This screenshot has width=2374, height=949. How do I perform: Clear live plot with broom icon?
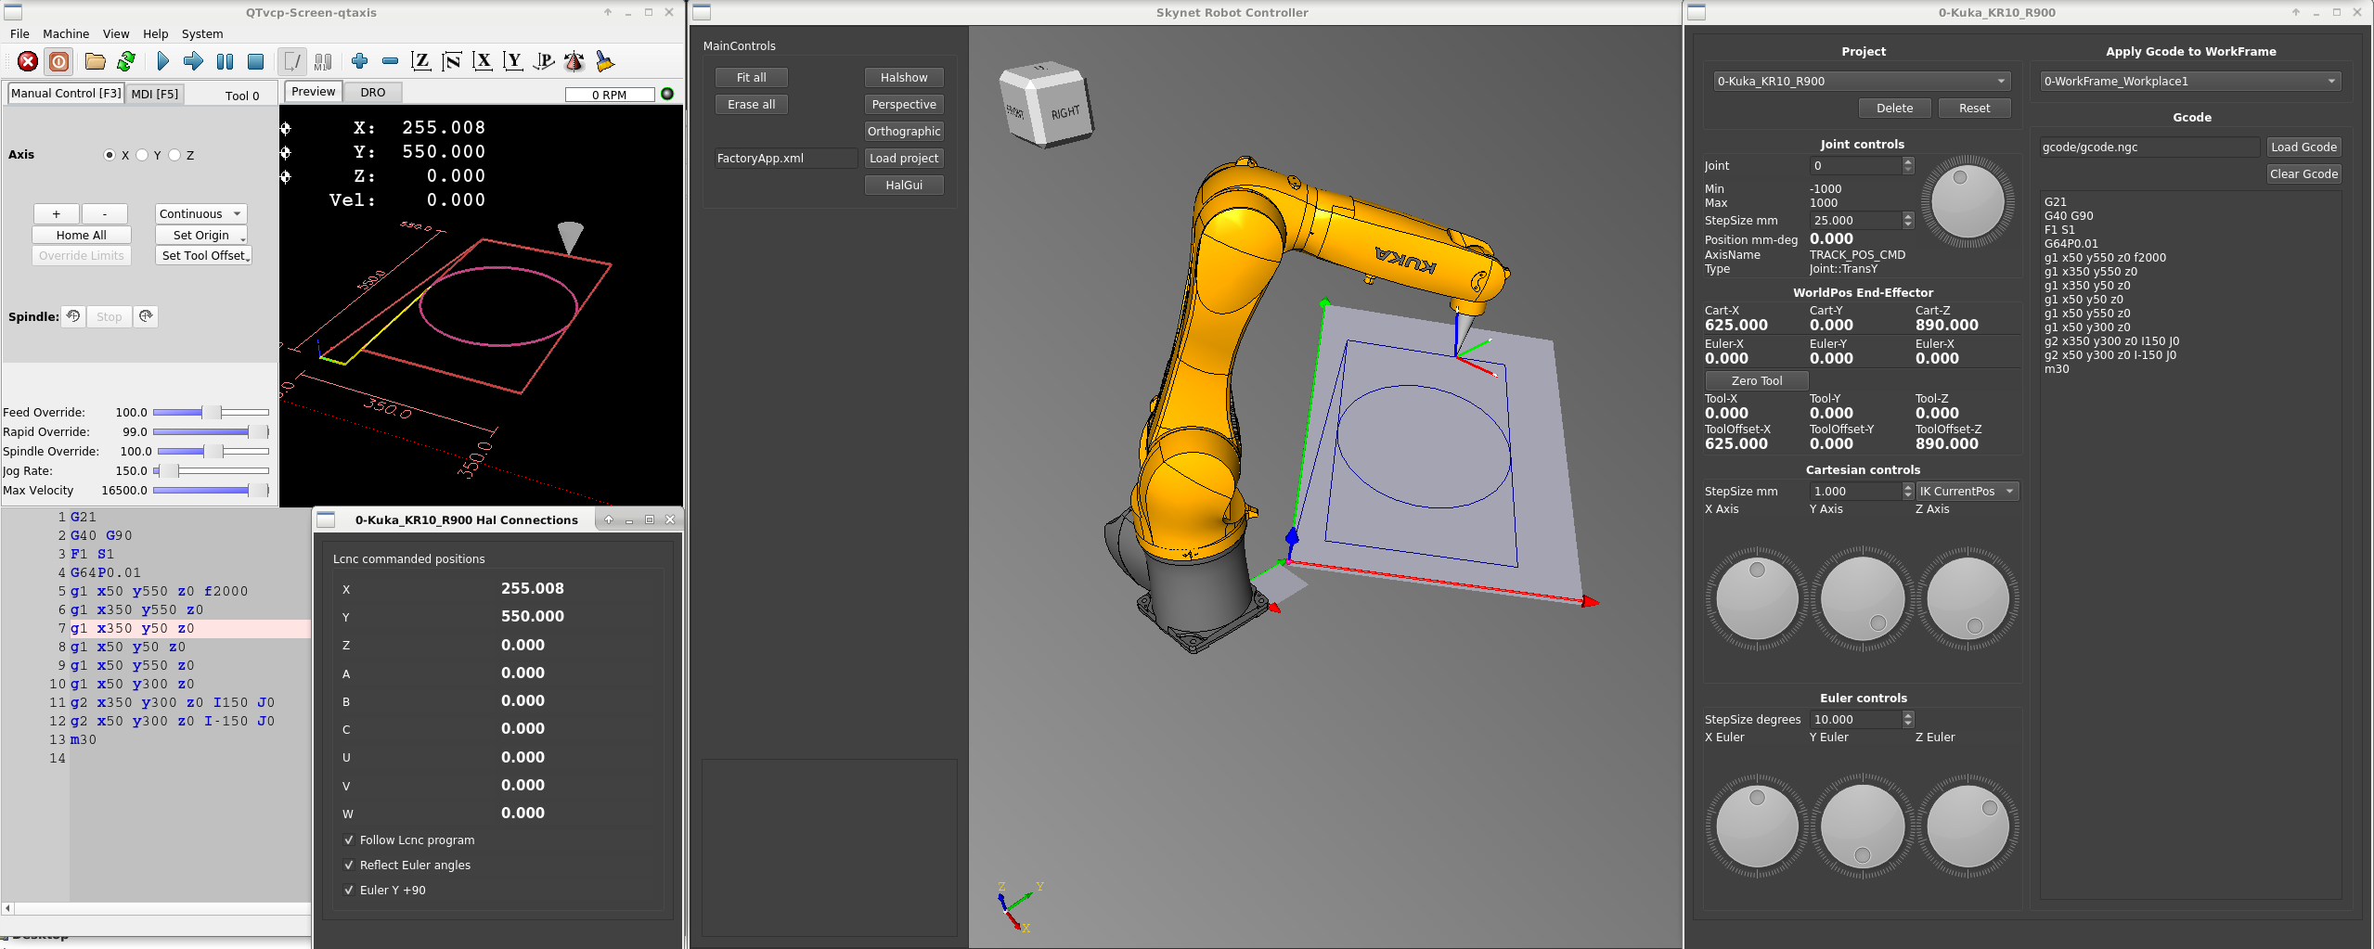pos(605,61)
